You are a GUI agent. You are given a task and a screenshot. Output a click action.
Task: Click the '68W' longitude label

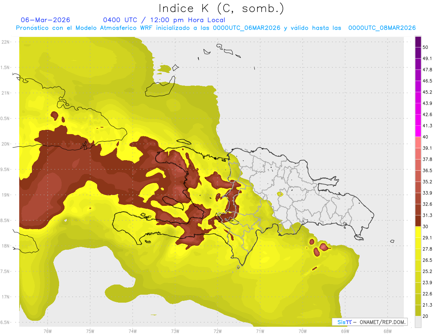(x=388, y=331)
